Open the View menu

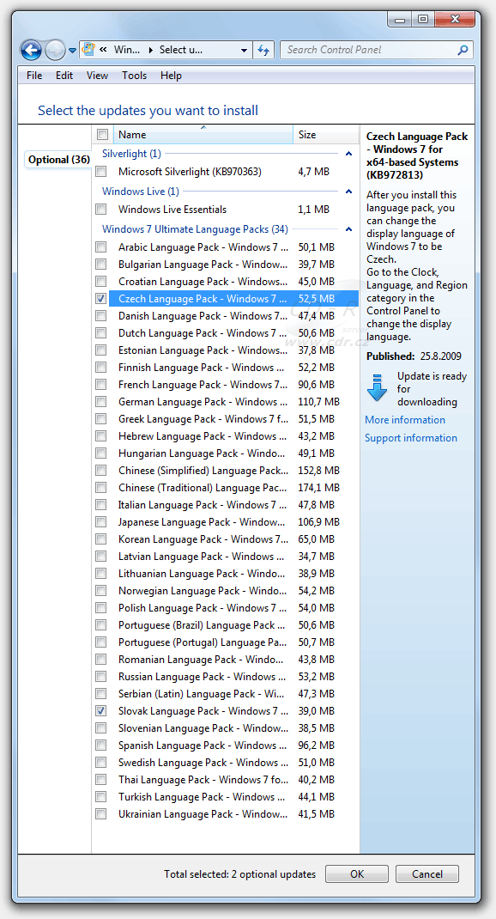97,75
